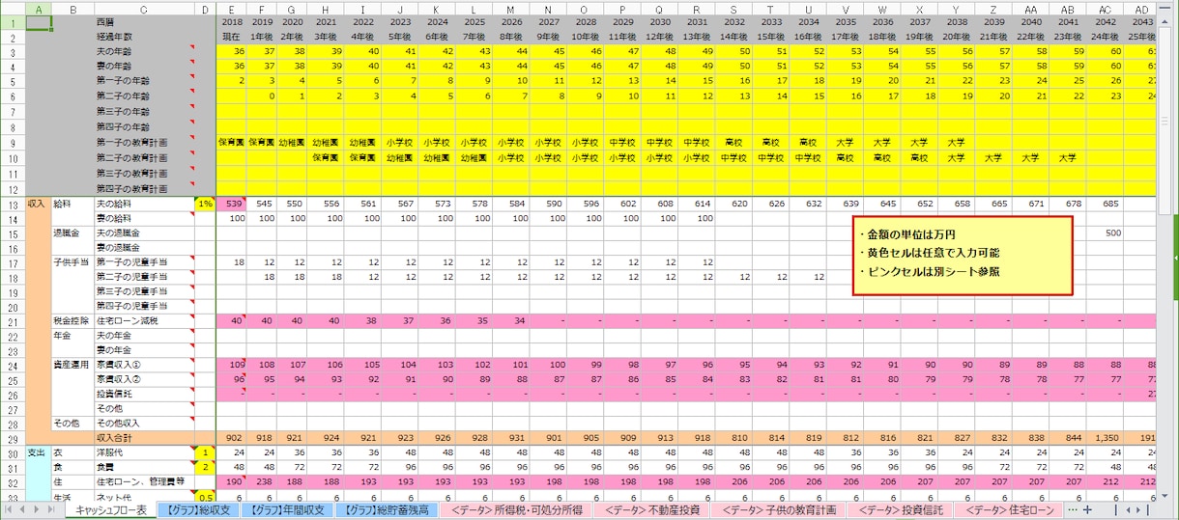The height and width of the screenshot is (520, 1179).
Task: Click the 夫の年齢 row label
Action: coord(143,50)
